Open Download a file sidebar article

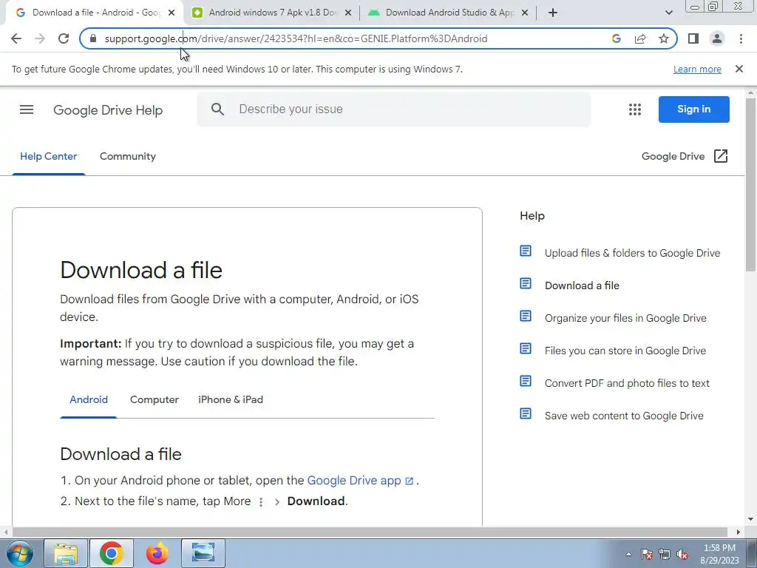coord(582,285)
